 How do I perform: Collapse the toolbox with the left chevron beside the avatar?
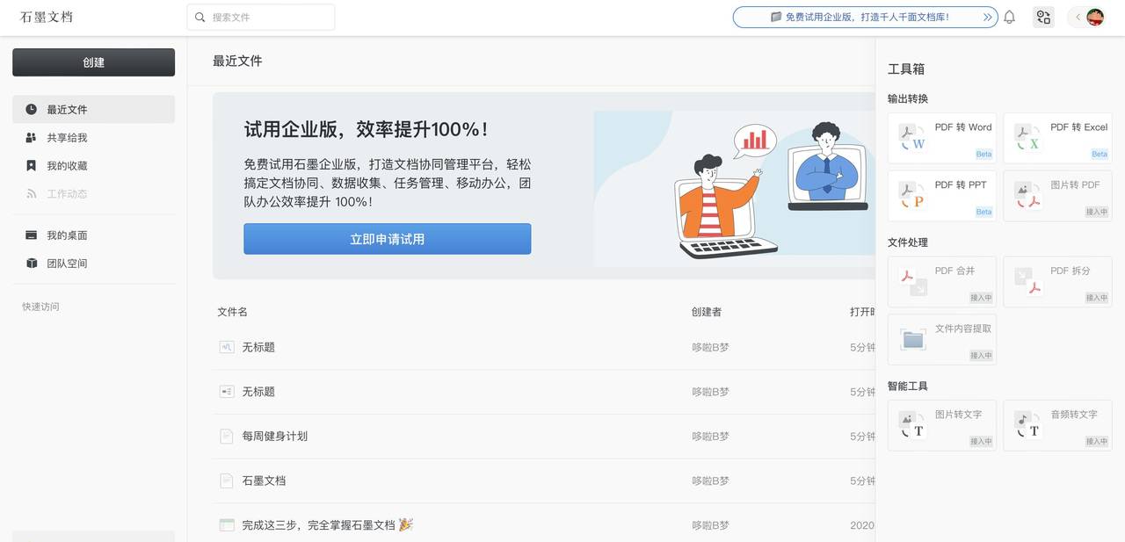[1078, 17]
